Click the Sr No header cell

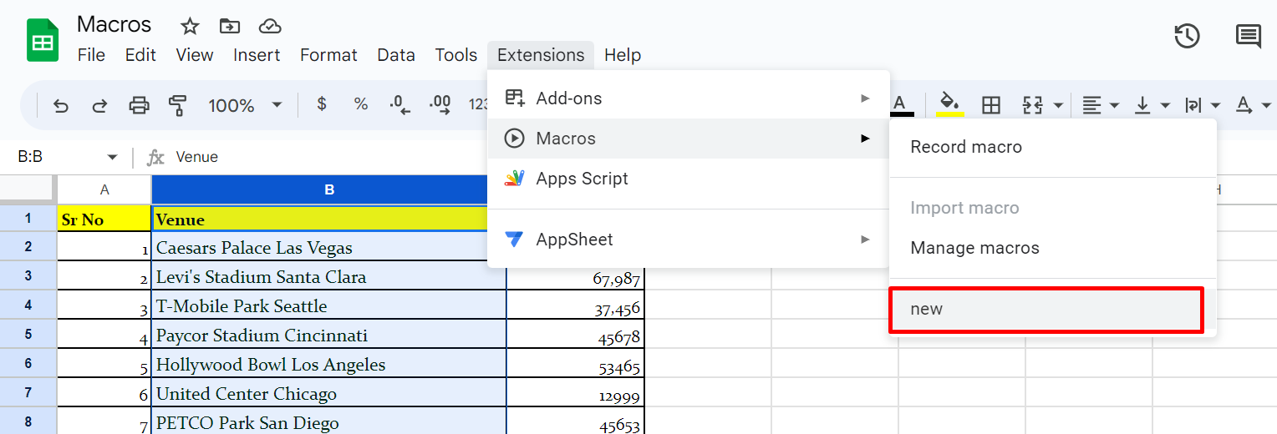coord(104,220)
